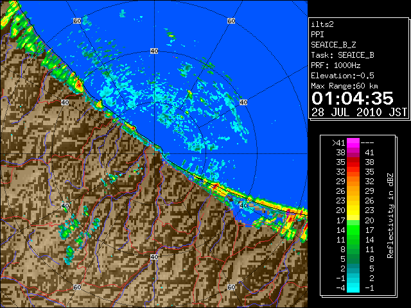This screenshot has height=308, width=411.
Task: Pick the bright green 14–17 dBZ swatch
Action: 353,230
